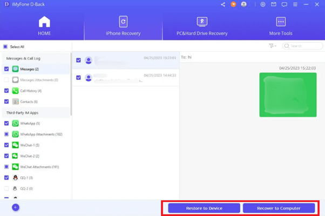
Task: Click Restore to Device button
Action: click(x=204, y=208)
